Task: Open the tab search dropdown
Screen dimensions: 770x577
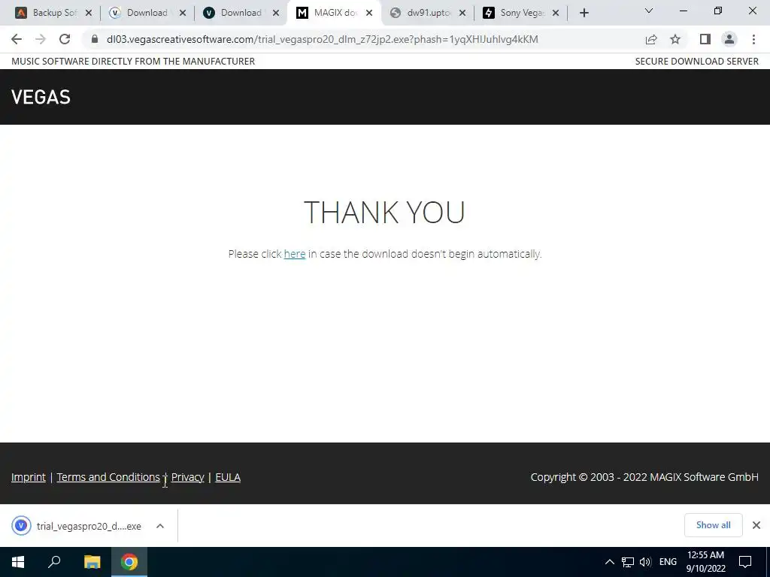Action: [x=649, y=11]
